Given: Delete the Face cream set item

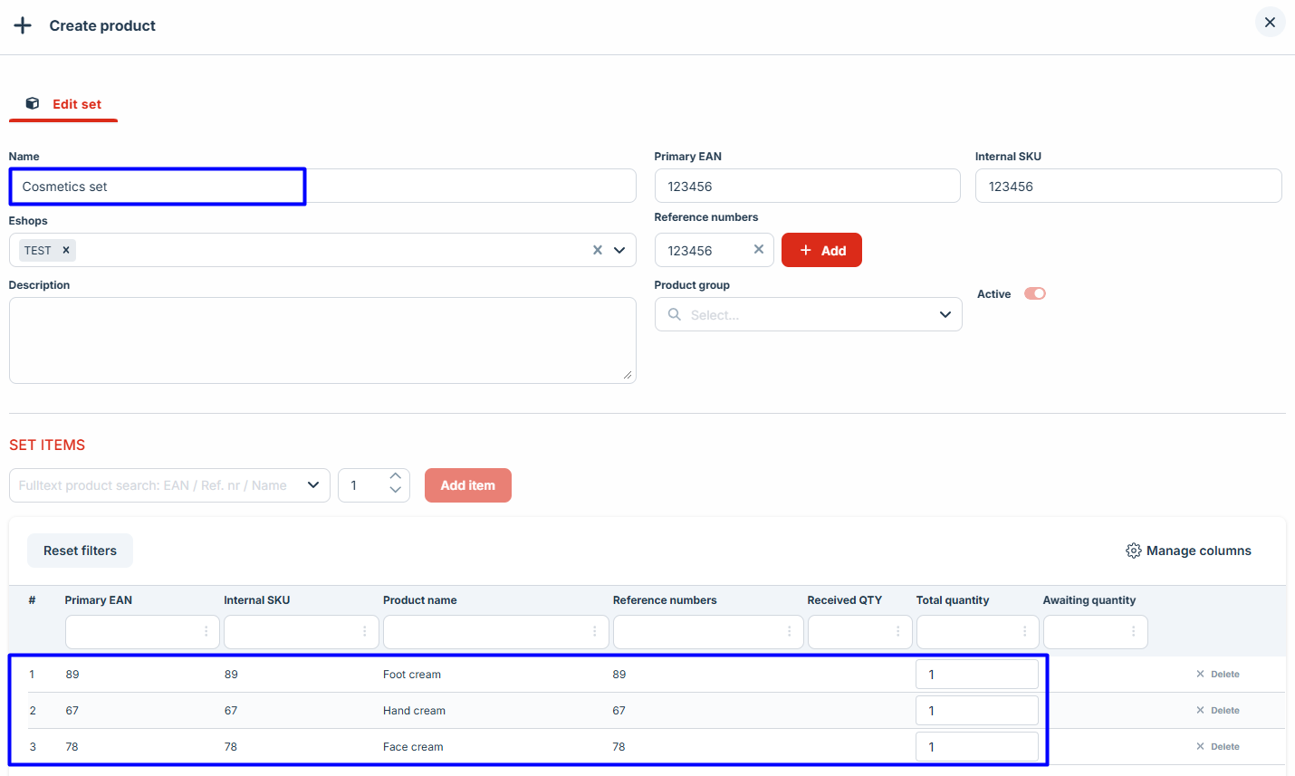Looking at the screenshot, I should point(1217,747).
